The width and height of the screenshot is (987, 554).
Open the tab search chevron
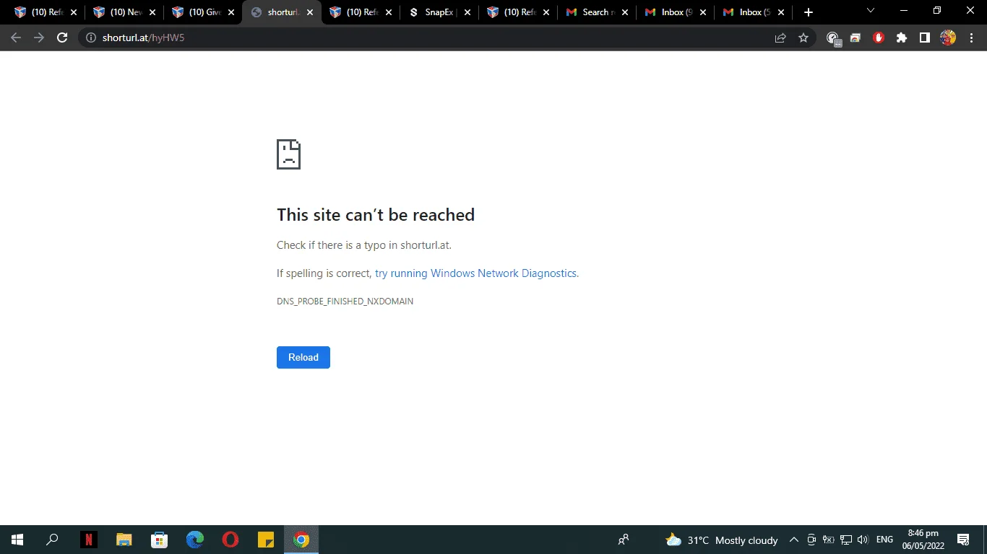click(x=871, y=11)
